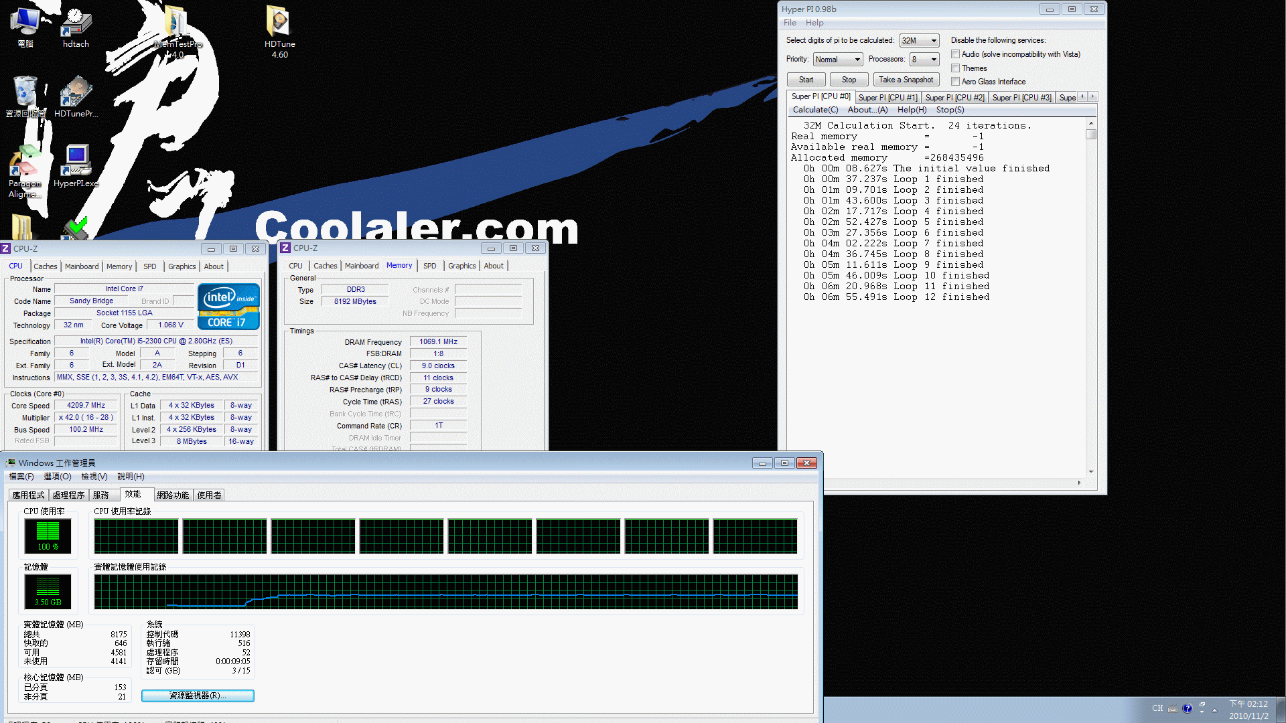
Task: Open the Processors count dropdown
Action: (x=924, y=60)
